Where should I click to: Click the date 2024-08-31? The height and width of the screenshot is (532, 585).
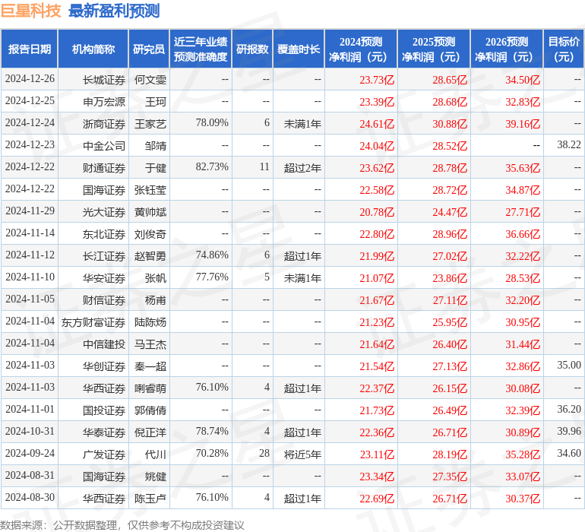30,475
